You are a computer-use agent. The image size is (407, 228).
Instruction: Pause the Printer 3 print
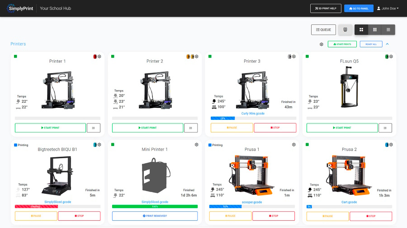coord(232,128)
